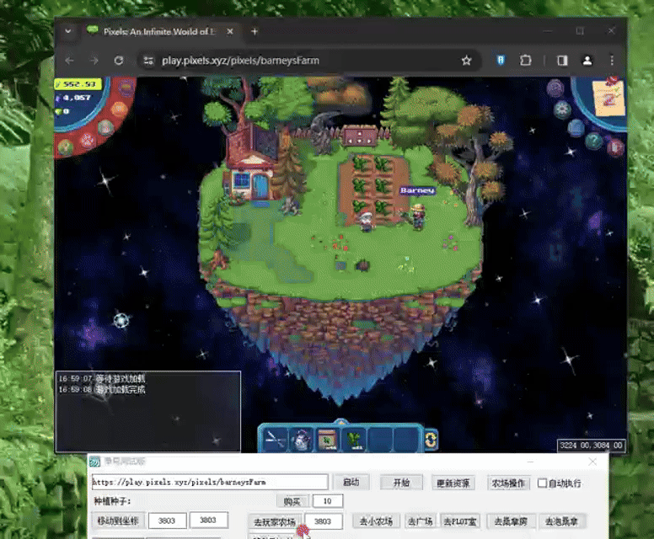Enable the 自动执行 checkbox
Image resolution: width=654 pixels, height=539 pixels.
(542, 483)
